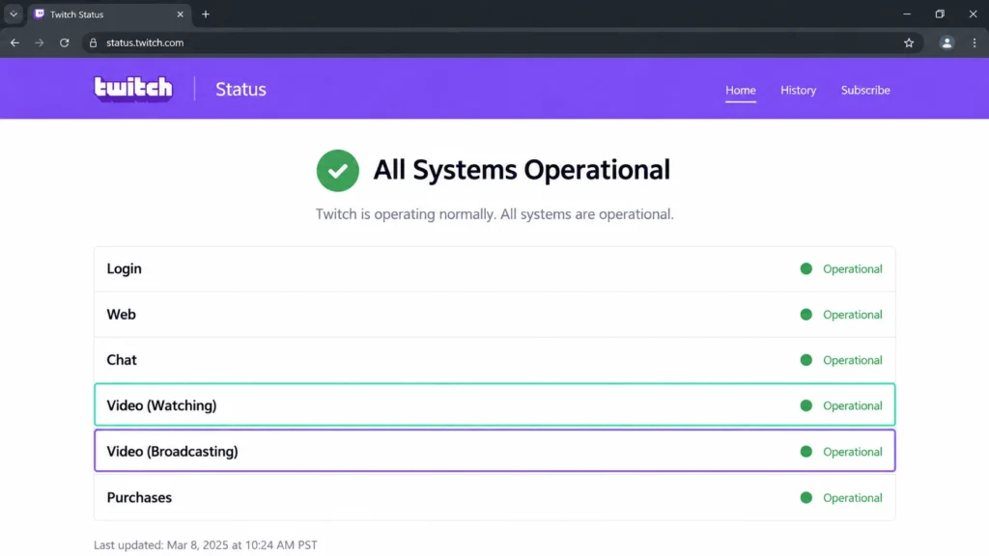Click the Chat green status dot
The image size is (989, 556).
click(806, 360)
